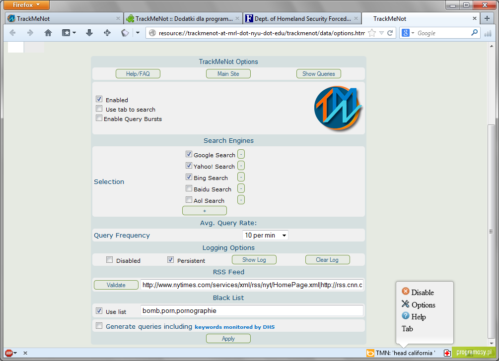Remove Aol Search with its minus button
Image resolution: width=499 pixels, height=361 pixels.
[x=241, y=200]
